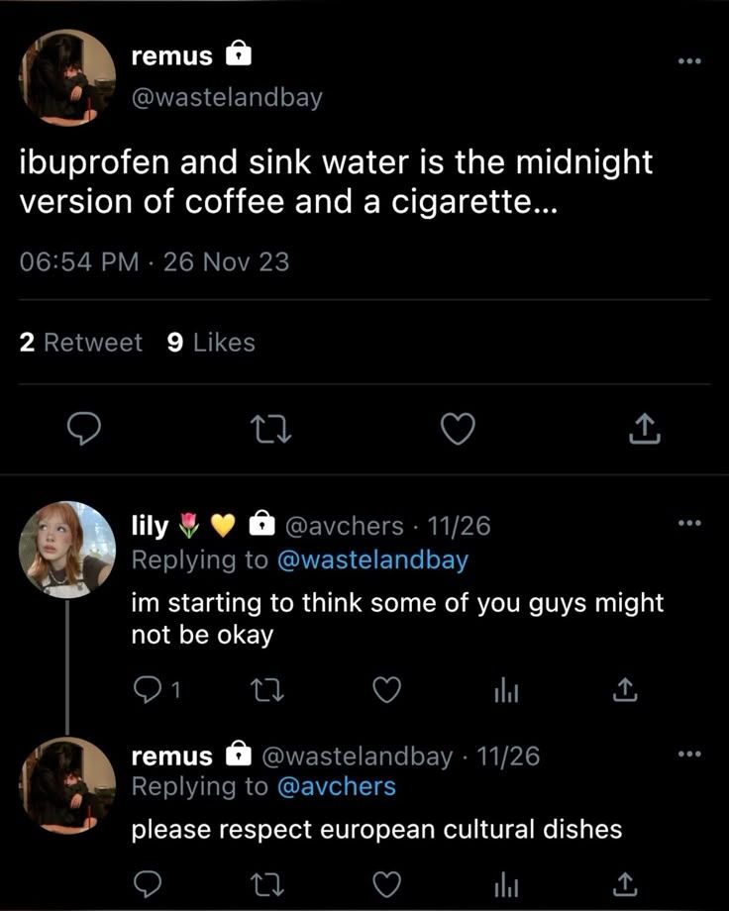
Task: Reply to remus's main ibuprofen tweet
Action: [x=85, y=429]
